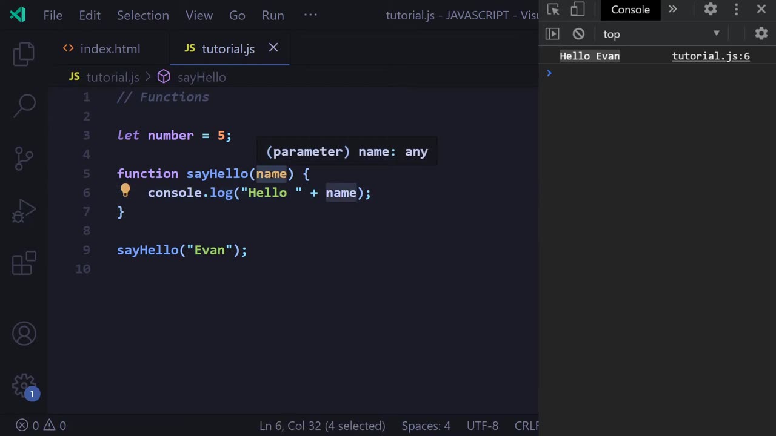776x436 pixels.
Task: Open the tutorial.js:6 source link
Action: (x=711, y=56)
